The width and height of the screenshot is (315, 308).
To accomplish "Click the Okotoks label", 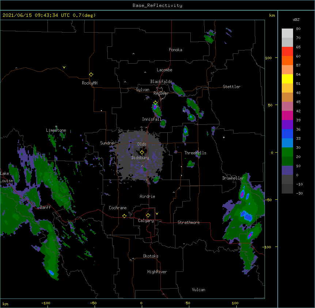I will click(151, 256).
